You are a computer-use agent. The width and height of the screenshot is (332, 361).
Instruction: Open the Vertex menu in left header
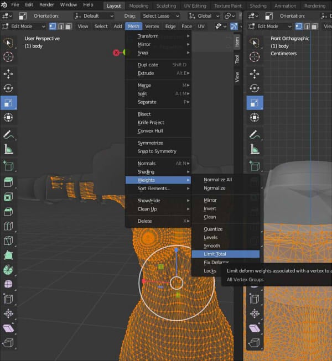pyautogui.click(x=152, y=27)
